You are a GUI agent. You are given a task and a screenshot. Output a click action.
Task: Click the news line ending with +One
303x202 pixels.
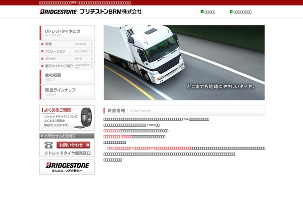(x=131, y=125)
